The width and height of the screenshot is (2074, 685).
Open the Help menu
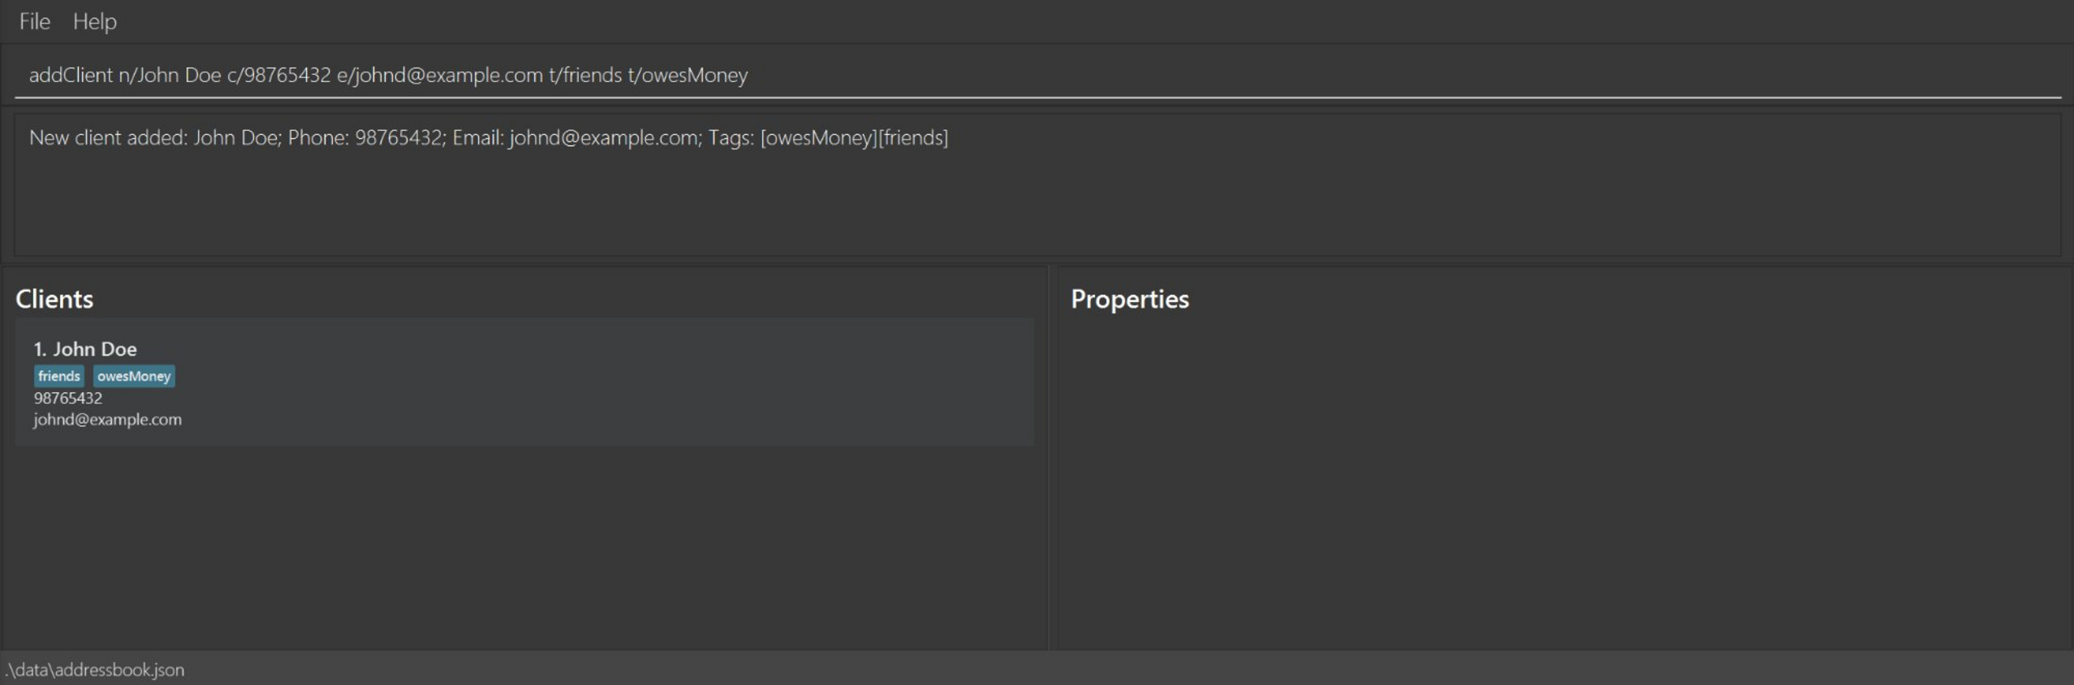click(94, 21)
